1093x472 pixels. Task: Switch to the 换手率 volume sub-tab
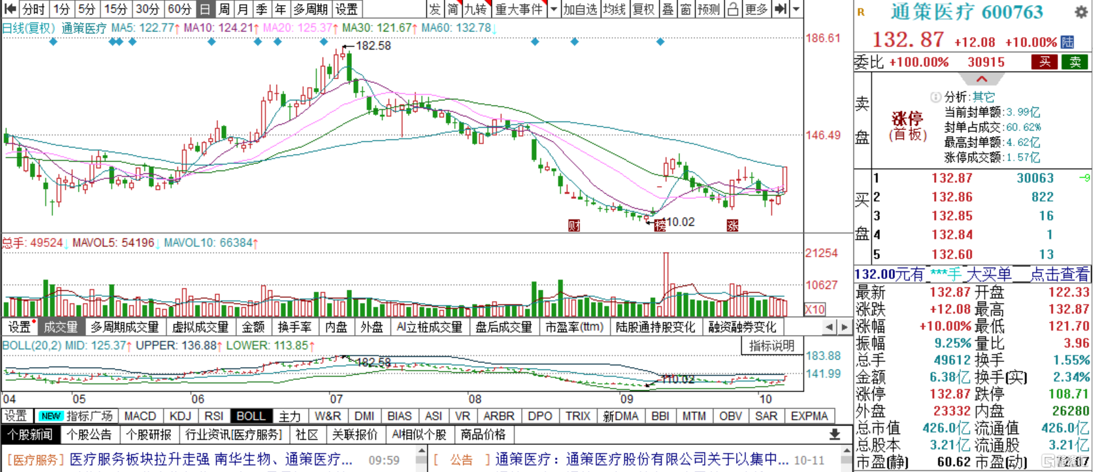click(x=295, y=327)
